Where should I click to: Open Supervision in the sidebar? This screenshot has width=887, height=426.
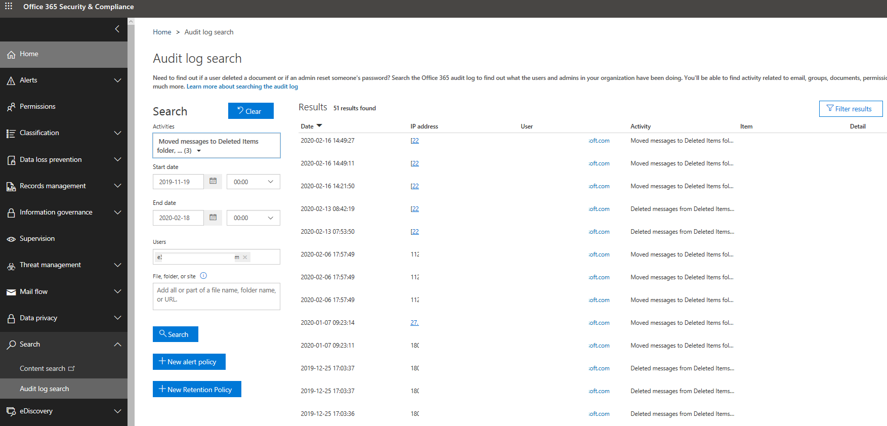pyautogui.click(x=64, y=239)
